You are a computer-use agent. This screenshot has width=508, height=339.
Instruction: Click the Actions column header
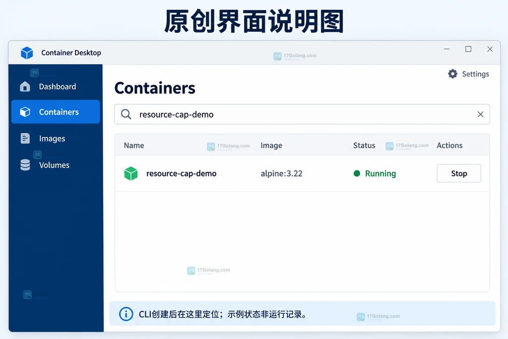[x=449, y=145]
